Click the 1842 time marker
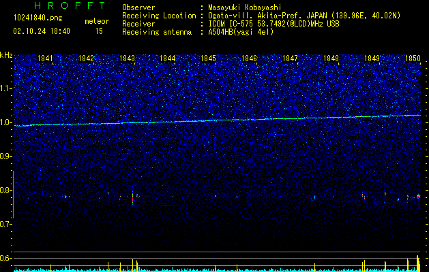 coord(86,58)
